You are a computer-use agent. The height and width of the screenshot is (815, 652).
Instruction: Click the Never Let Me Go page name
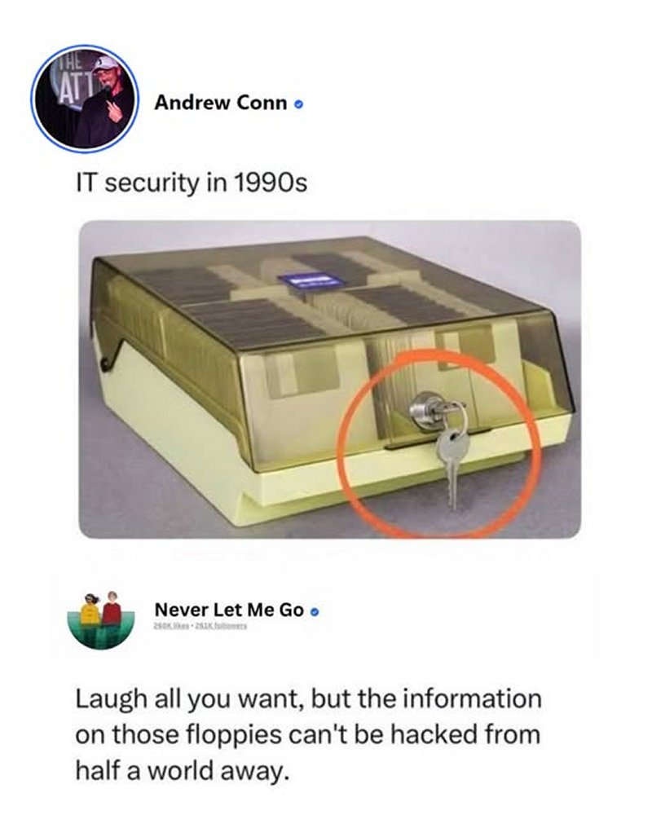click(x=229, y=610)
